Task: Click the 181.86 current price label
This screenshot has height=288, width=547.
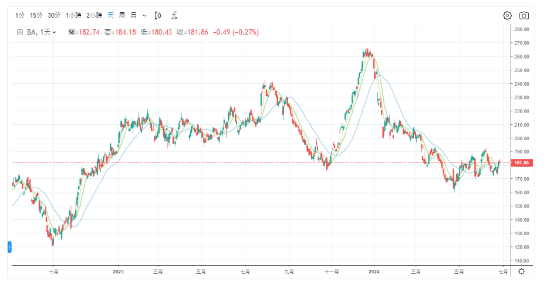Action: coord(522,162)
